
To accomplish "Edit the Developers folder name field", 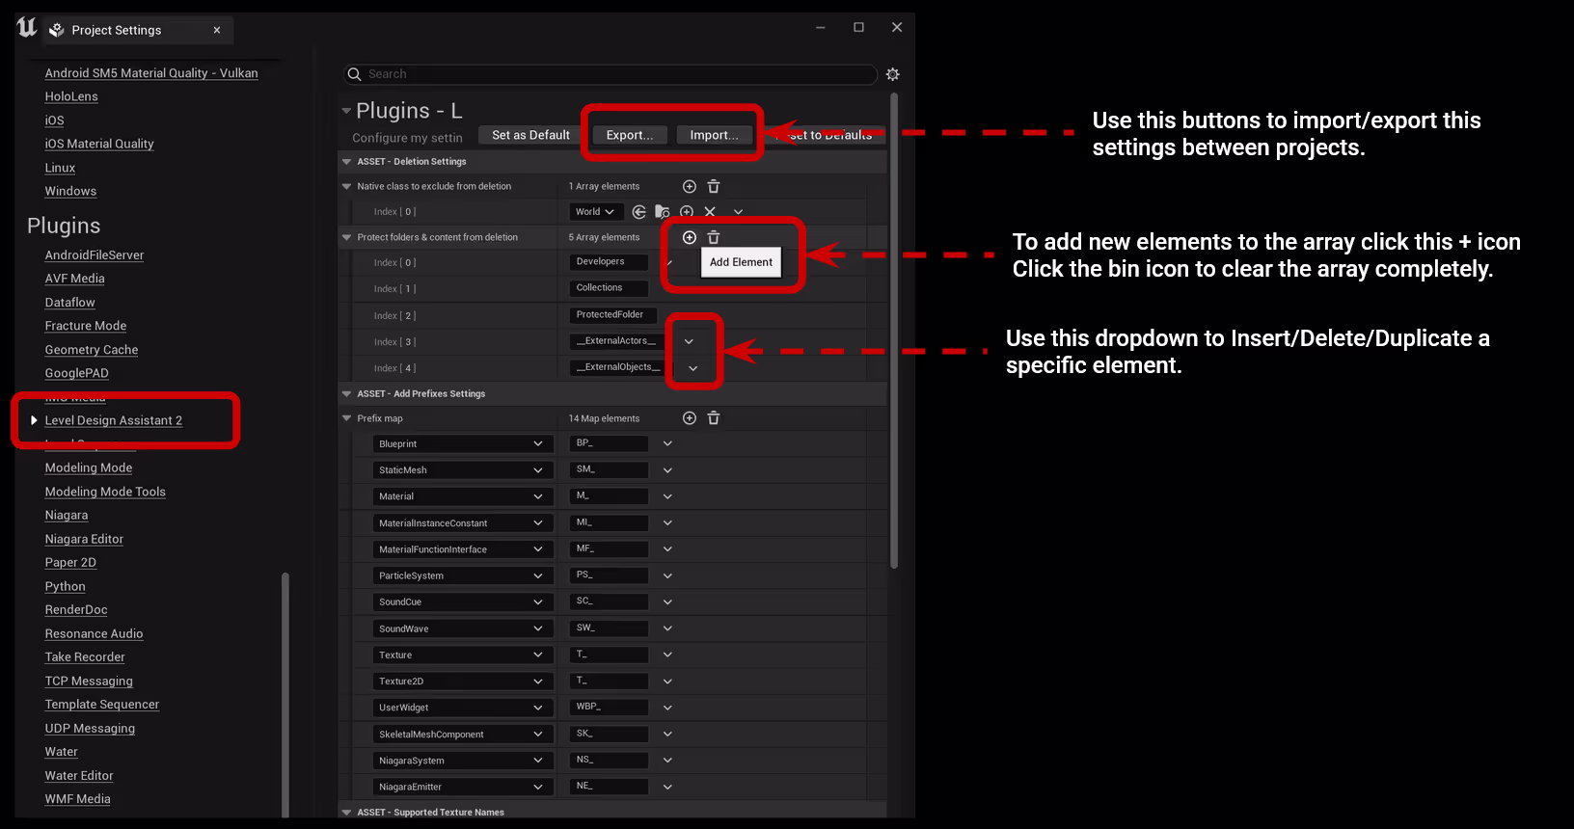I will coord(610,262).
